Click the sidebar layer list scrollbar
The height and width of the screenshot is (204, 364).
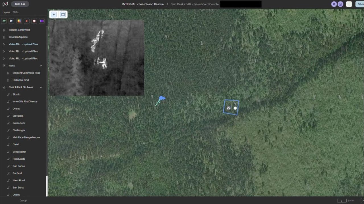pyautogui.click(x=47, y=186)
